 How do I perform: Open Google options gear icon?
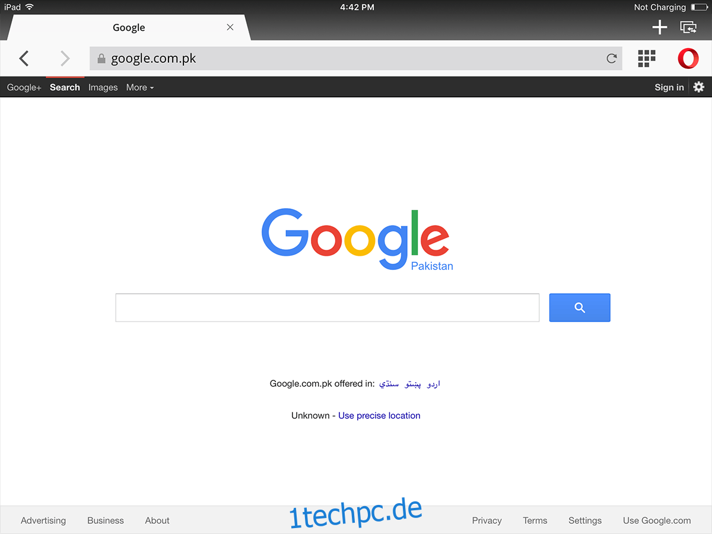click(x=699, y=87)
